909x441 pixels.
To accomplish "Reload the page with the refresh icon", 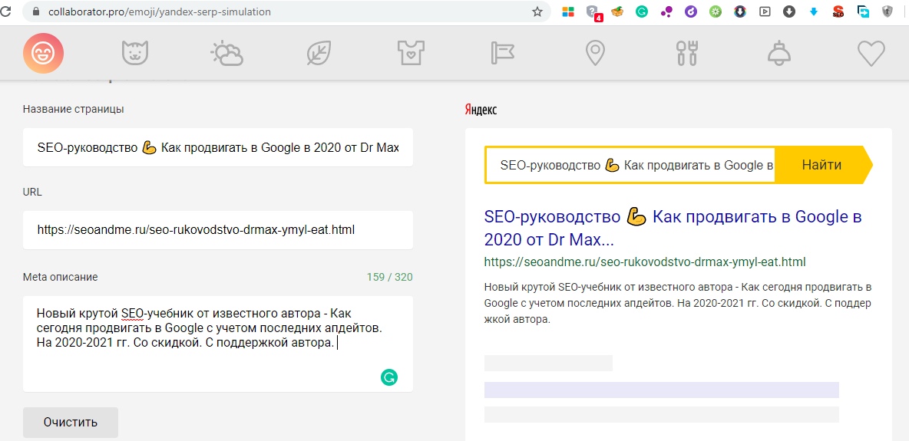I will point(5,12).
